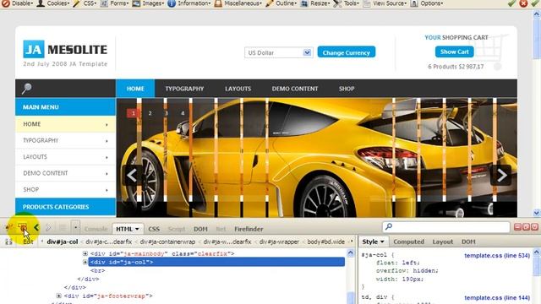
Task: Open the main Firebug DOM tab
Action: tap(200, 229)
